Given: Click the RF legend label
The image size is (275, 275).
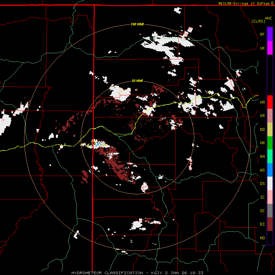Looking at the screenshot, I should coord(262,34).
